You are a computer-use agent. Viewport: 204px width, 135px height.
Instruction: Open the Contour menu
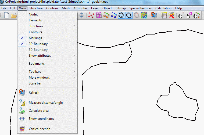52,8
